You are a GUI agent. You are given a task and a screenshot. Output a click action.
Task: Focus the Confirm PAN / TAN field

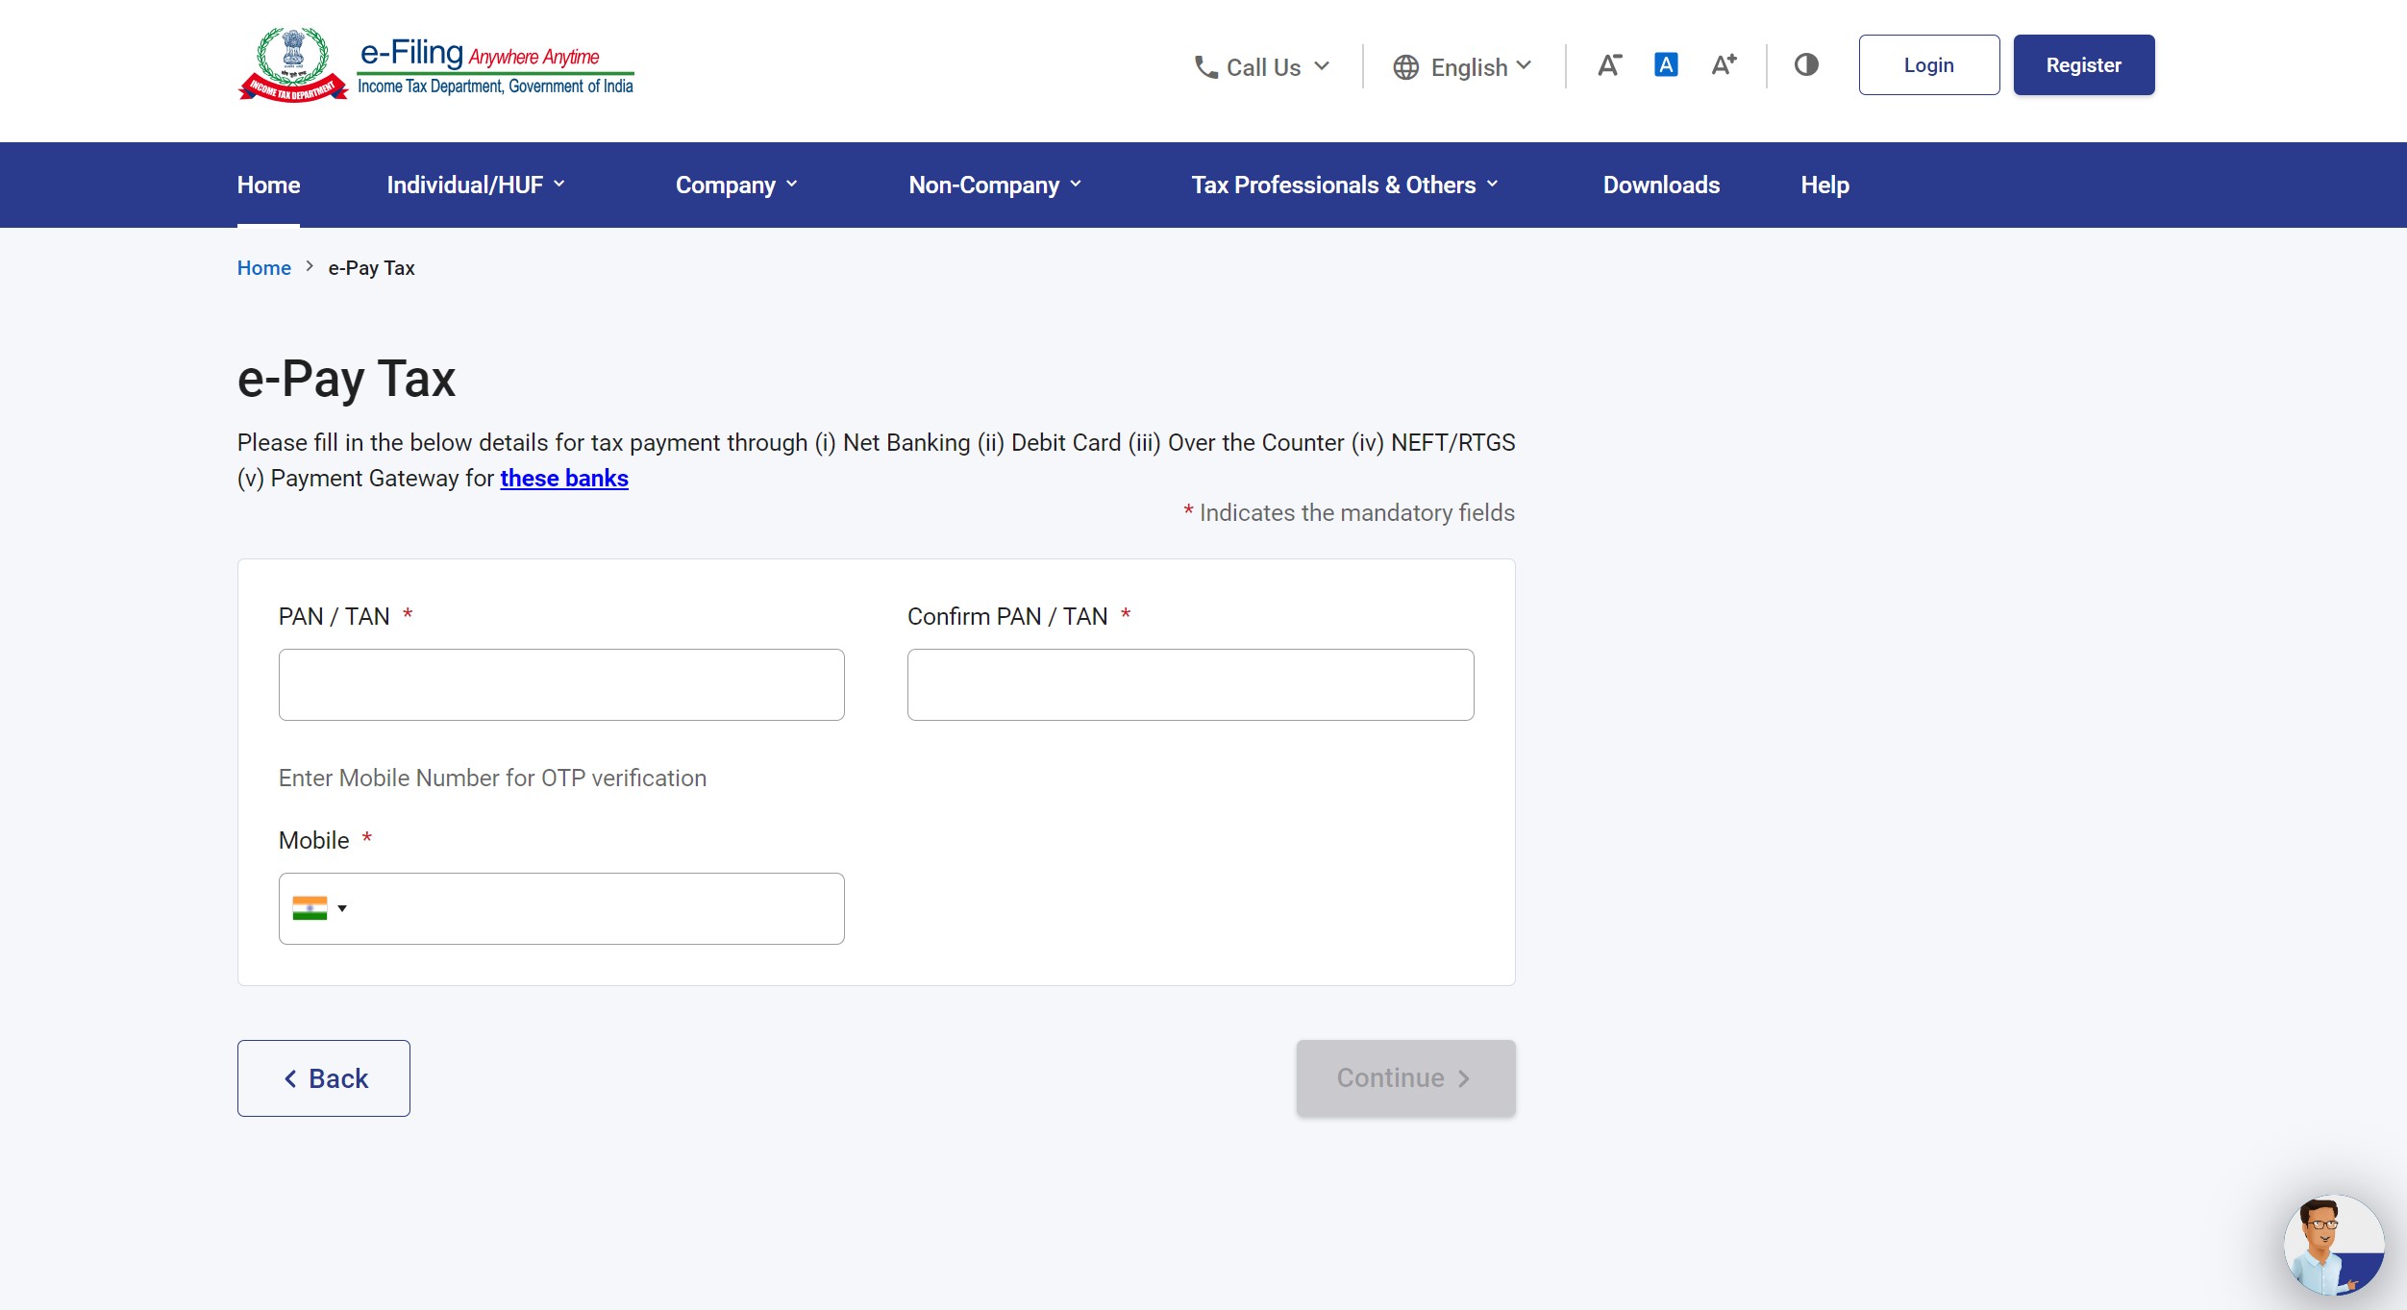[x=1190, y=684]
